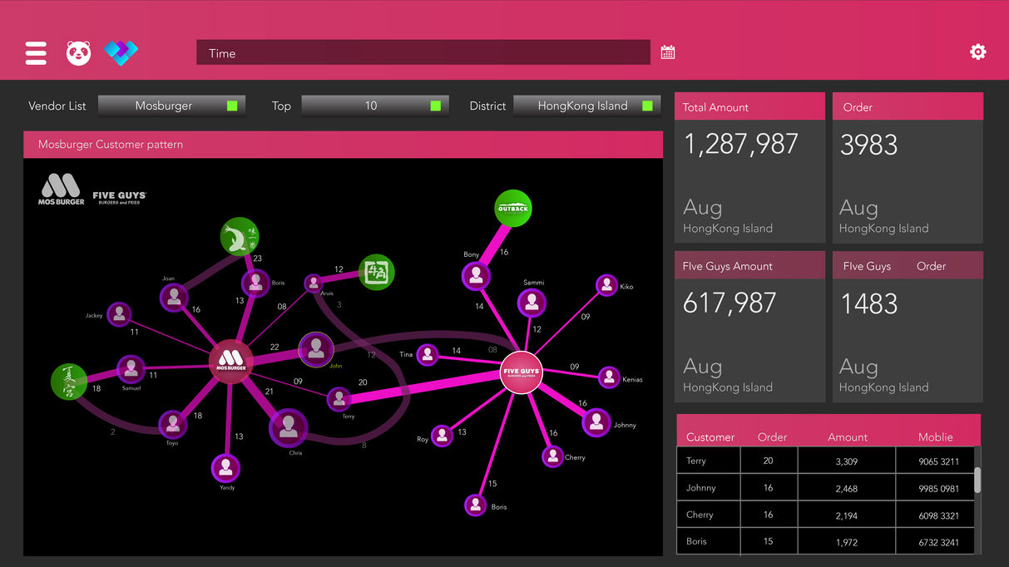This screenshot has height=567, width=1009.
Task: Click the Mos Burger logo in legend
Action: tap(61, 190)
